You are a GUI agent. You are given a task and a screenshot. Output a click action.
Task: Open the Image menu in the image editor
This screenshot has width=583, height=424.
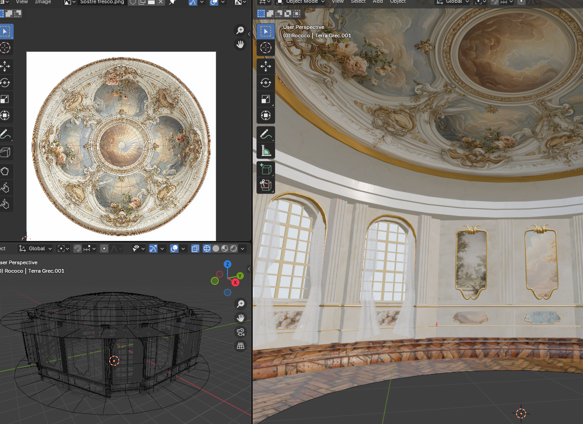pyautogui.click(x=43, y=2)
